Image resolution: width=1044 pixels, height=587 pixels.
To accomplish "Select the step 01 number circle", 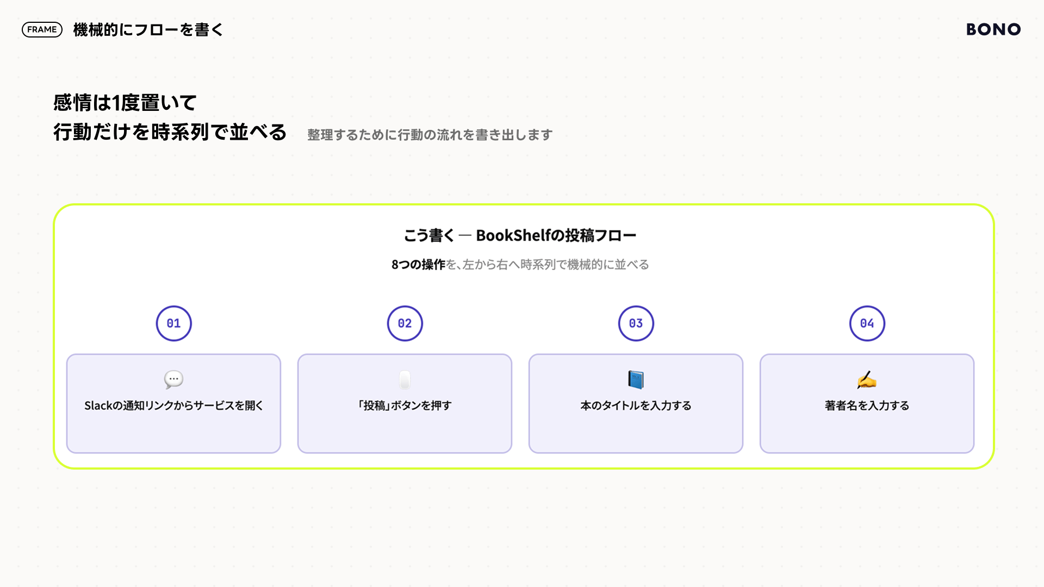I will [173, 323].
